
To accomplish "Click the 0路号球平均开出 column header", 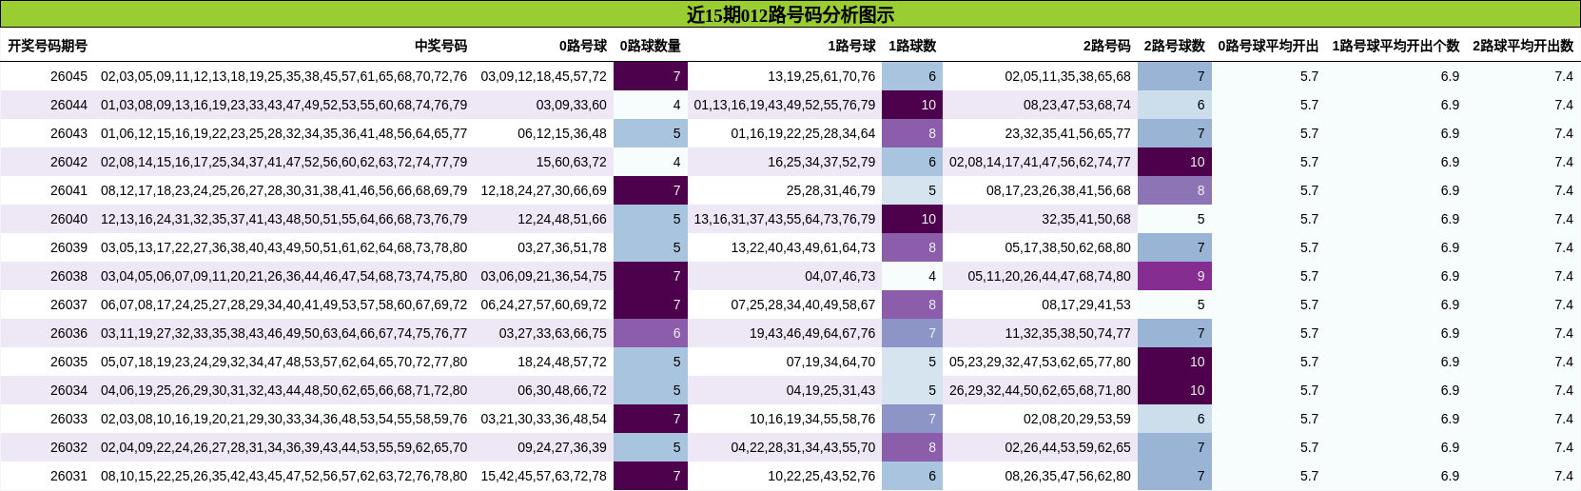I will [x=1268, y=46].
